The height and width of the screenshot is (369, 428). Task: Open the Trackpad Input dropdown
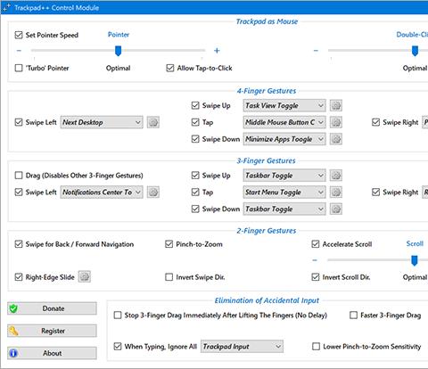[x=242, y=347]
